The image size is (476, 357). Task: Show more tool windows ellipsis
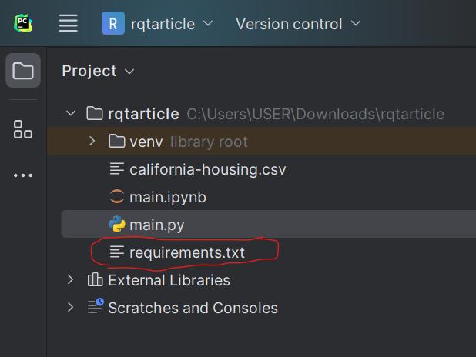pos(23,175)
